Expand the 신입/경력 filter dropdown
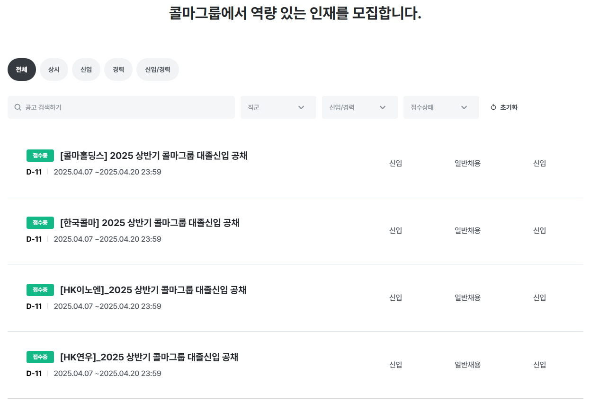591x402 pixels. point(359,107)
